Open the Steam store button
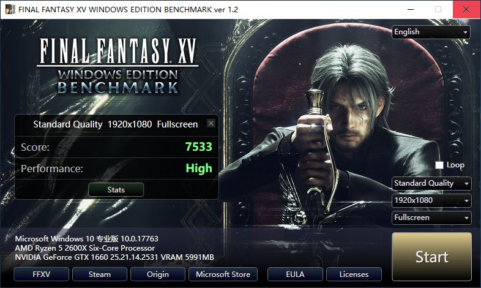Image resolution: width=481 pixels, height=288 pixels. (100, 274)
